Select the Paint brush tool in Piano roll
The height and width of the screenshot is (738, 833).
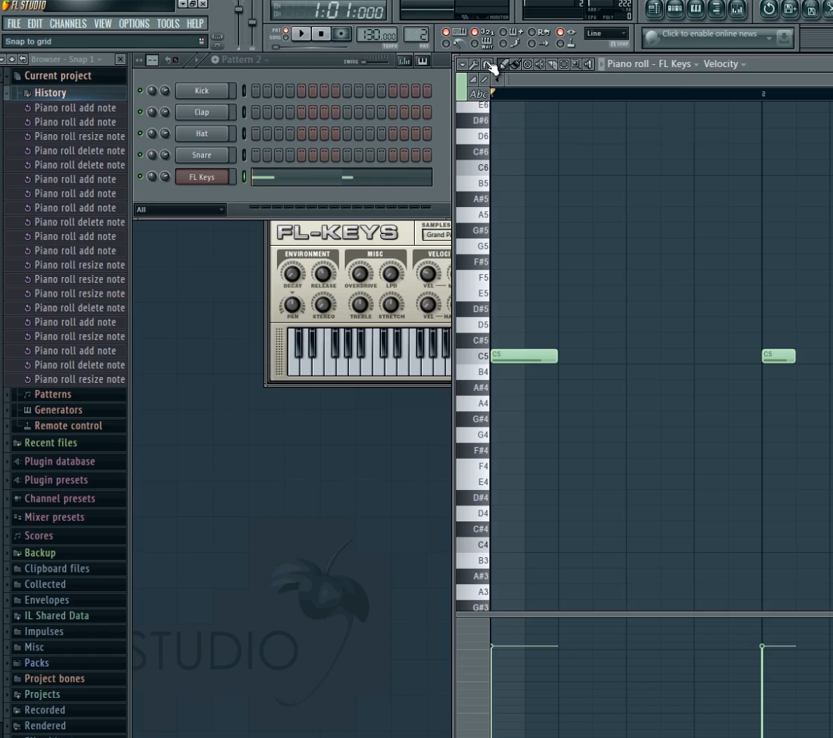[515, 64]
